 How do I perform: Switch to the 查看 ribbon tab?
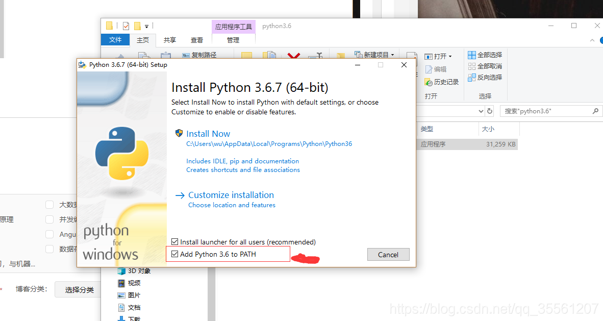197,40
